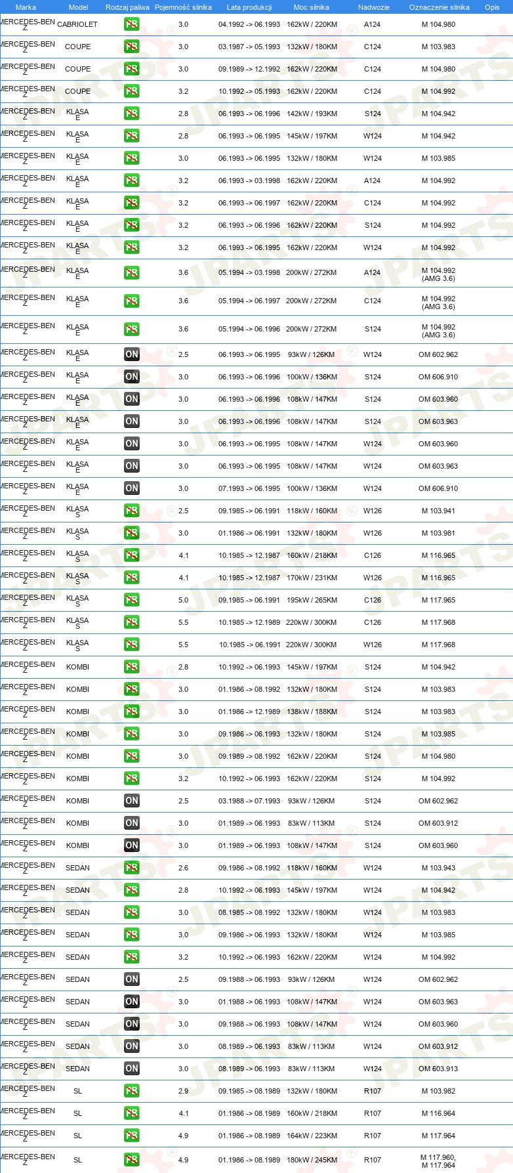Click the M 117.960, M 117.964 engine cell

[438, 1161]
